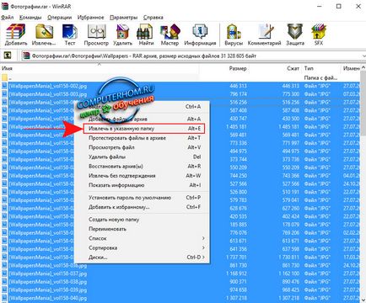This screenshot has height=303, width=366.
Task: Expand the address bar path dropdown
Action: [x=363, y=56]
